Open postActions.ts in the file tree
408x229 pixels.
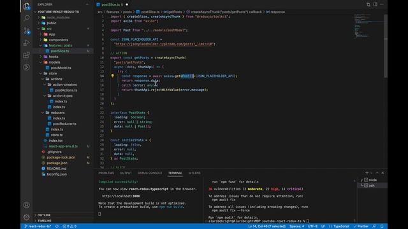[x=66, y=90]
